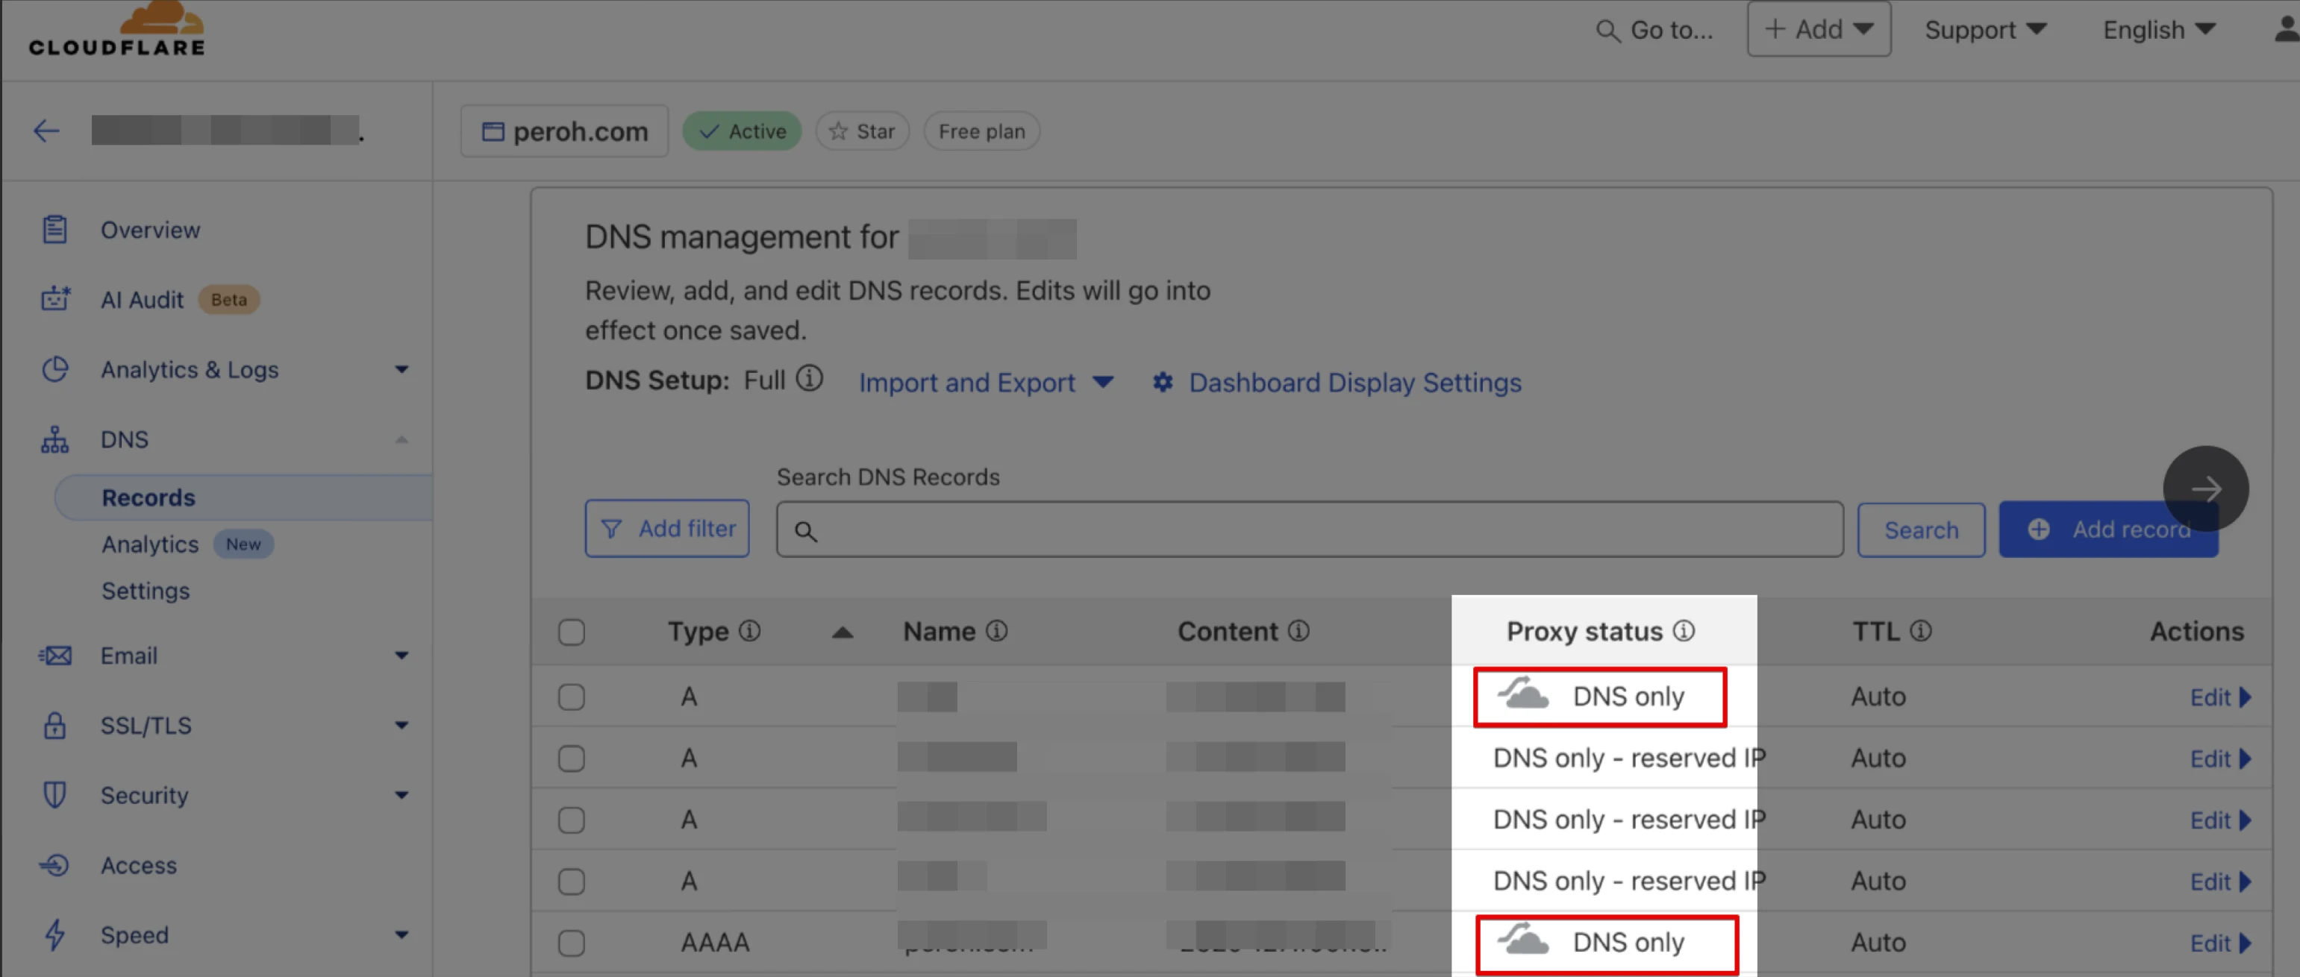Open DNS Analytics submenu item
The height and width of the screenshot is (977, 2300).
[x=150, y=544]
